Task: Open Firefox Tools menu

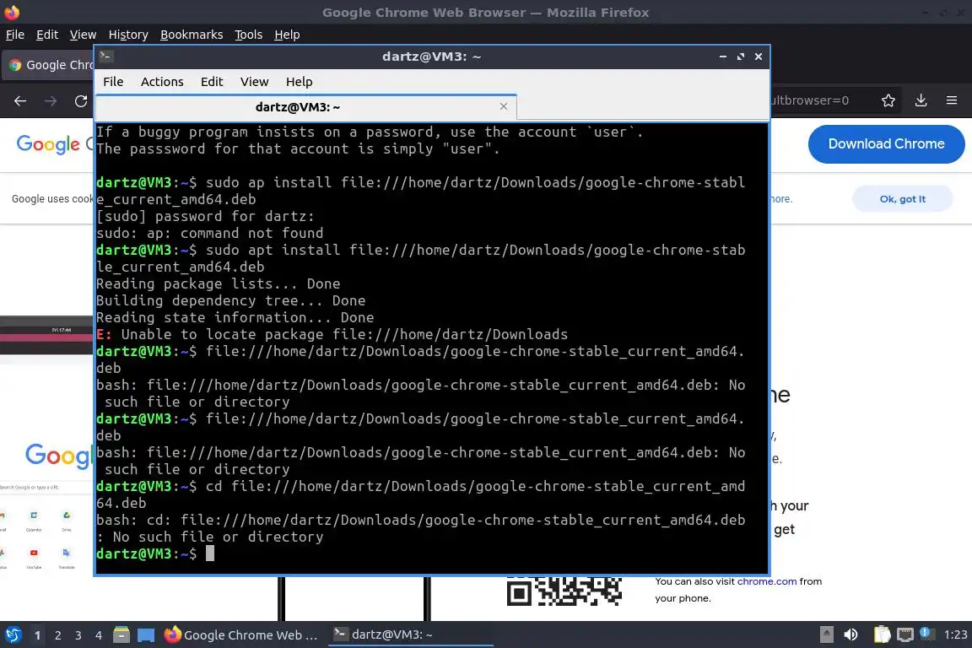Action: [x=249, y=35]
